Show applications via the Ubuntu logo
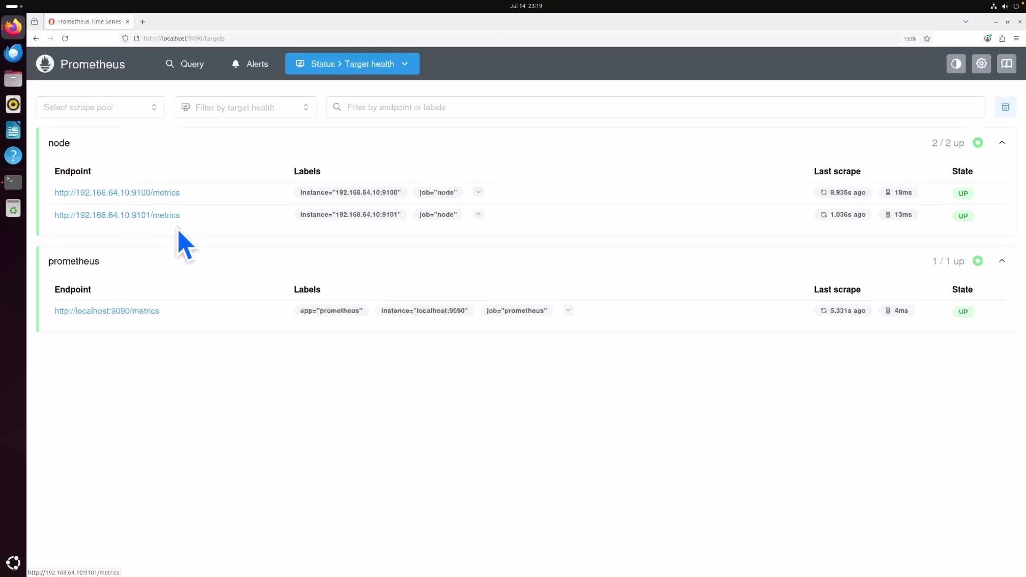Viewport: 1026px width, 577px height. [x=13, y=563]
